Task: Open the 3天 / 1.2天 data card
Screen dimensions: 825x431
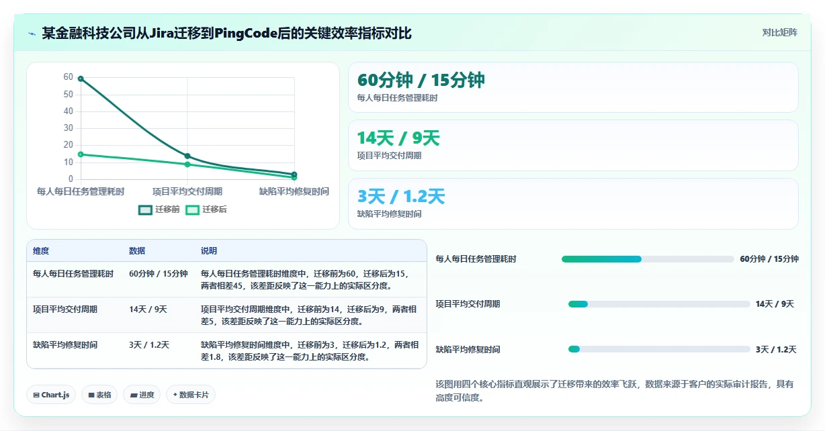Action: (x=573, y=203)
